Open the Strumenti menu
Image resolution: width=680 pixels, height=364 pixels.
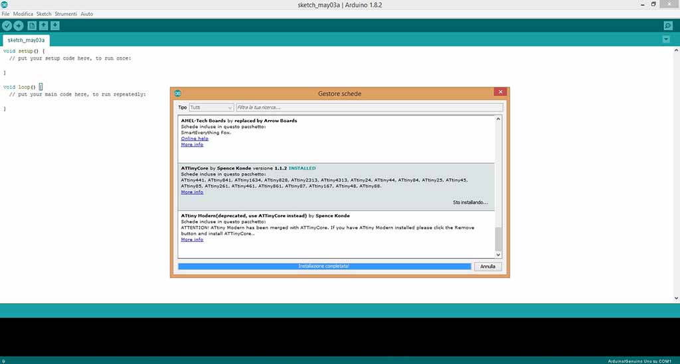[x=66, y=14]
